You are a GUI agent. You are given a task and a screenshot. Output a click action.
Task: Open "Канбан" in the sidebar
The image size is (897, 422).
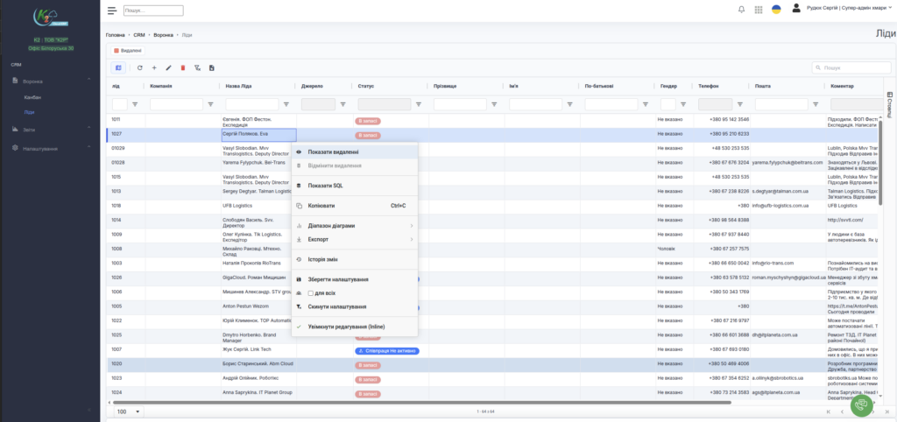[32, 96]
